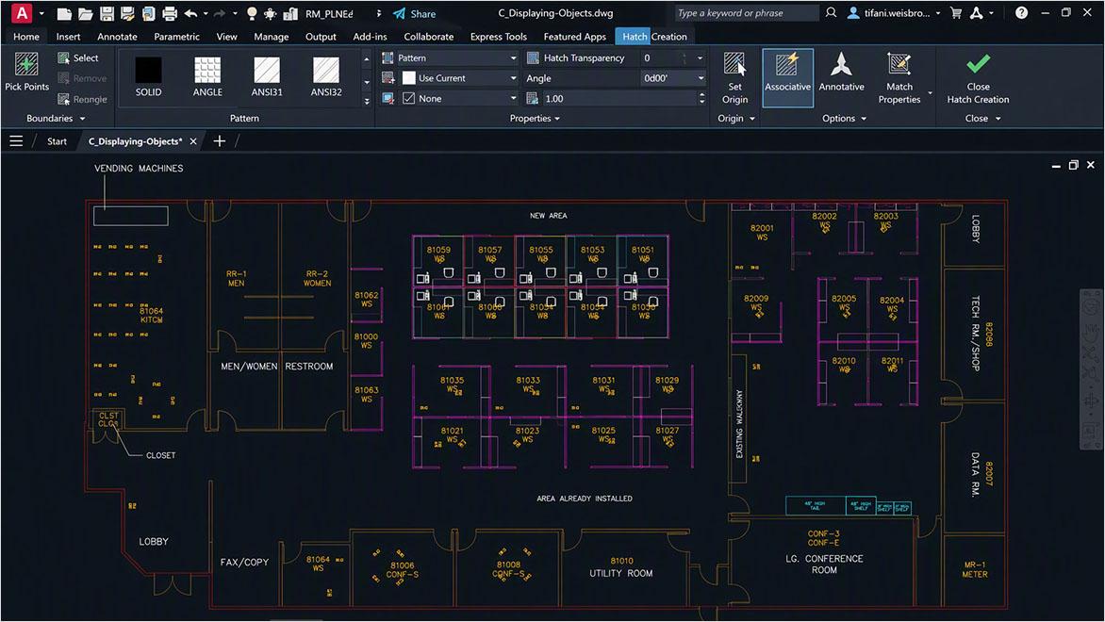Open the Output ribbon tab
This screenshot has height=622, width=1105.
coord(321,37)
